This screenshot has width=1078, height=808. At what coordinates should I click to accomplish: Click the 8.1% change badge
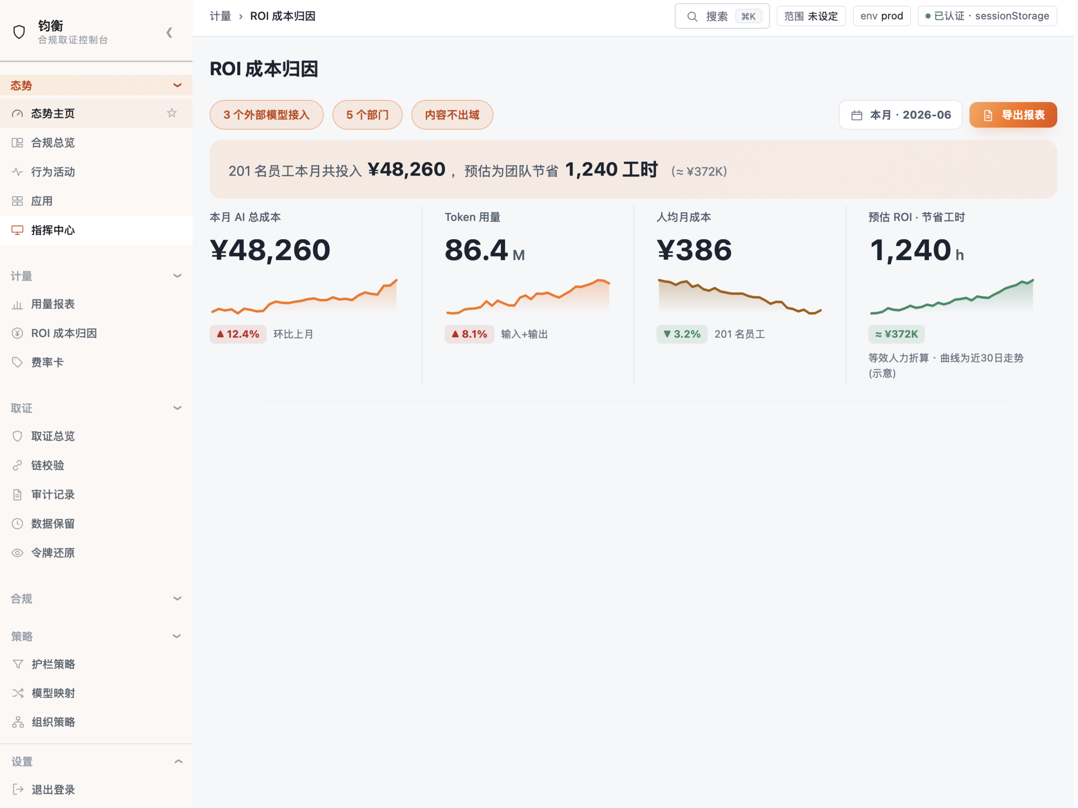pos(469,334)
